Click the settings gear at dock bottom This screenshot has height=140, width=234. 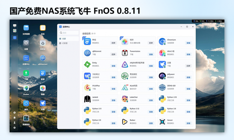15,128
